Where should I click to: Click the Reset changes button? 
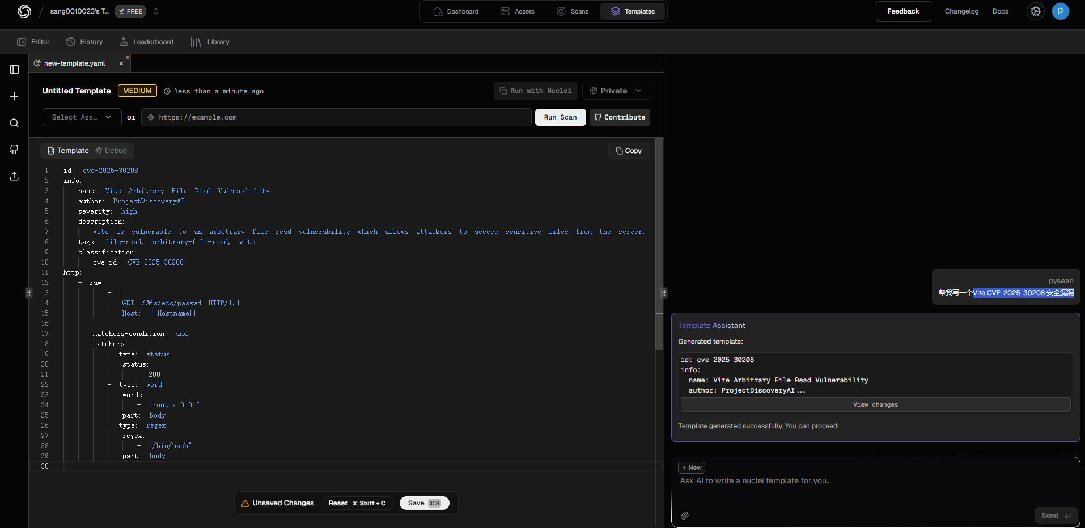(x=358, y=503)
